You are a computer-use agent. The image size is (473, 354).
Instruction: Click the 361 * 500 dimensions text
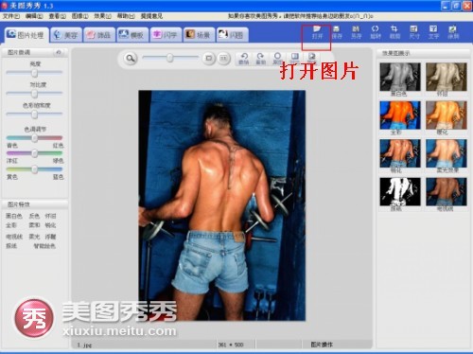231,345
